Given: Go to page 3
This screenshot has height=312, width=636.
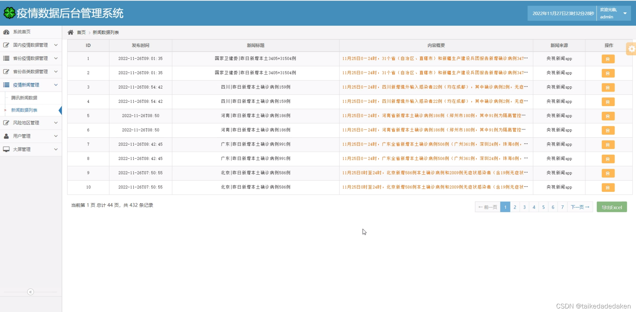Looking at the screenshot, I should [524, 207].
